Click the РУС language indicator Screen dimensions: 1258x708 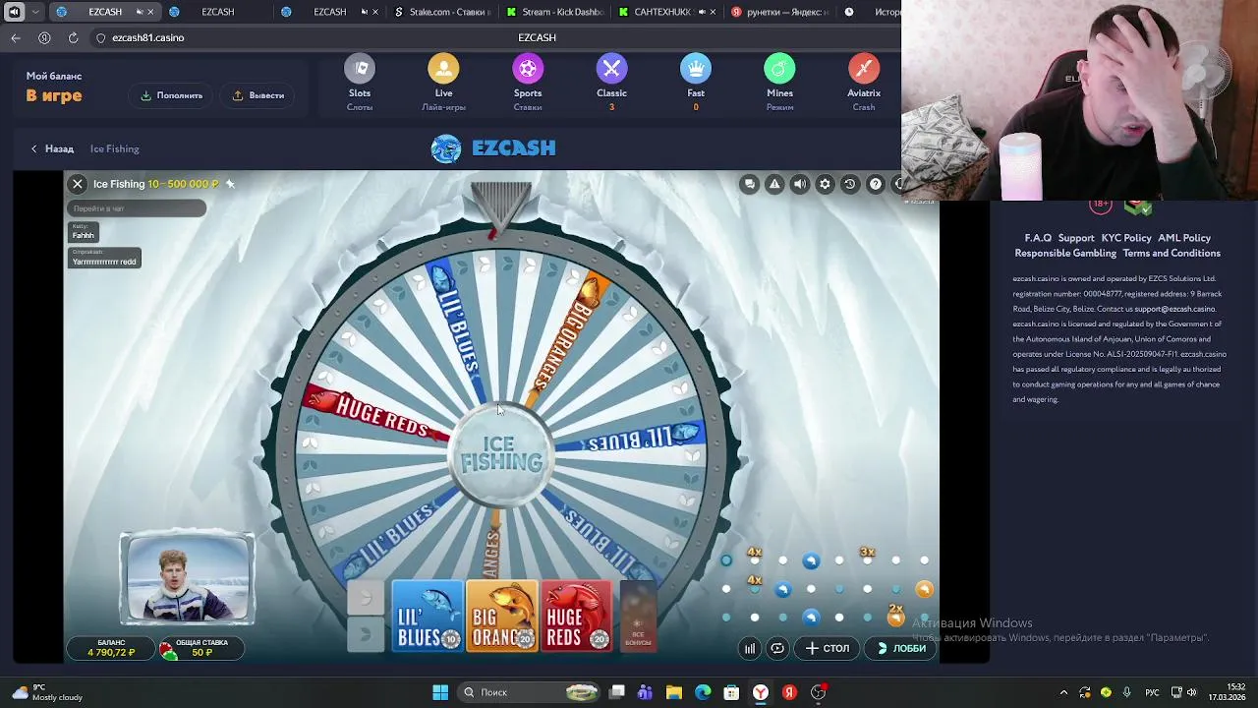click(x=1152, y=692)
